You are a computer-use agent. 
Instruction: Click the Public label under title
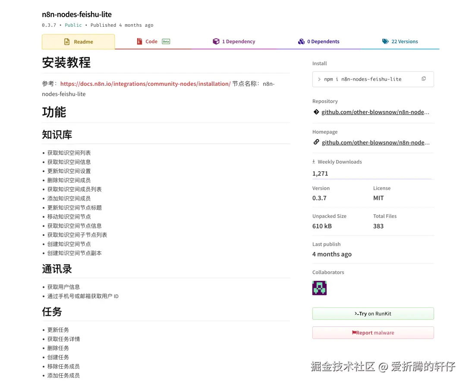pos(73,25)
